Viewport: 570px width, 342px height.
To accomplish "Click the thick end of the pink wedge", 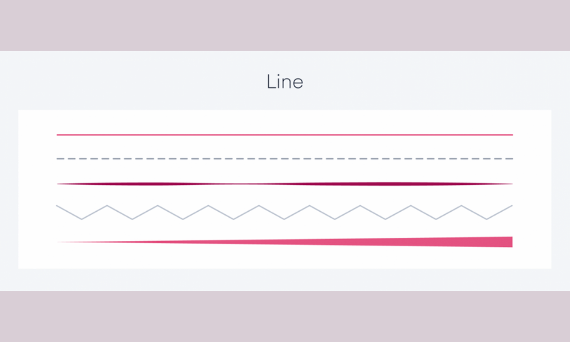I will (x=509, y=242).
